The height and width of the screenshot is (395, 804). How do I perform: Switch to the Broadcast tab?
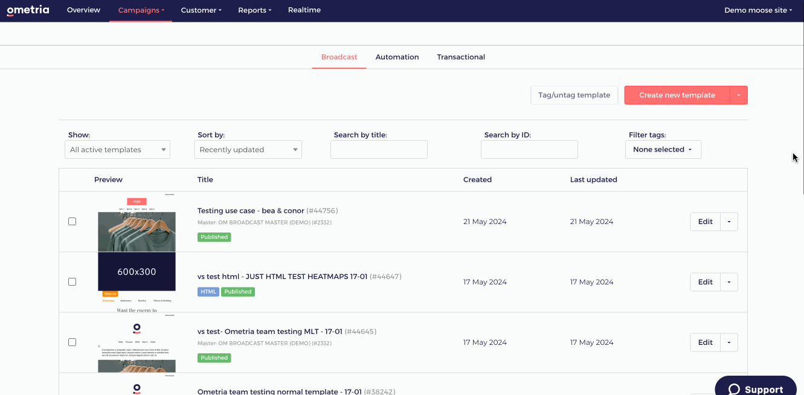339,57
